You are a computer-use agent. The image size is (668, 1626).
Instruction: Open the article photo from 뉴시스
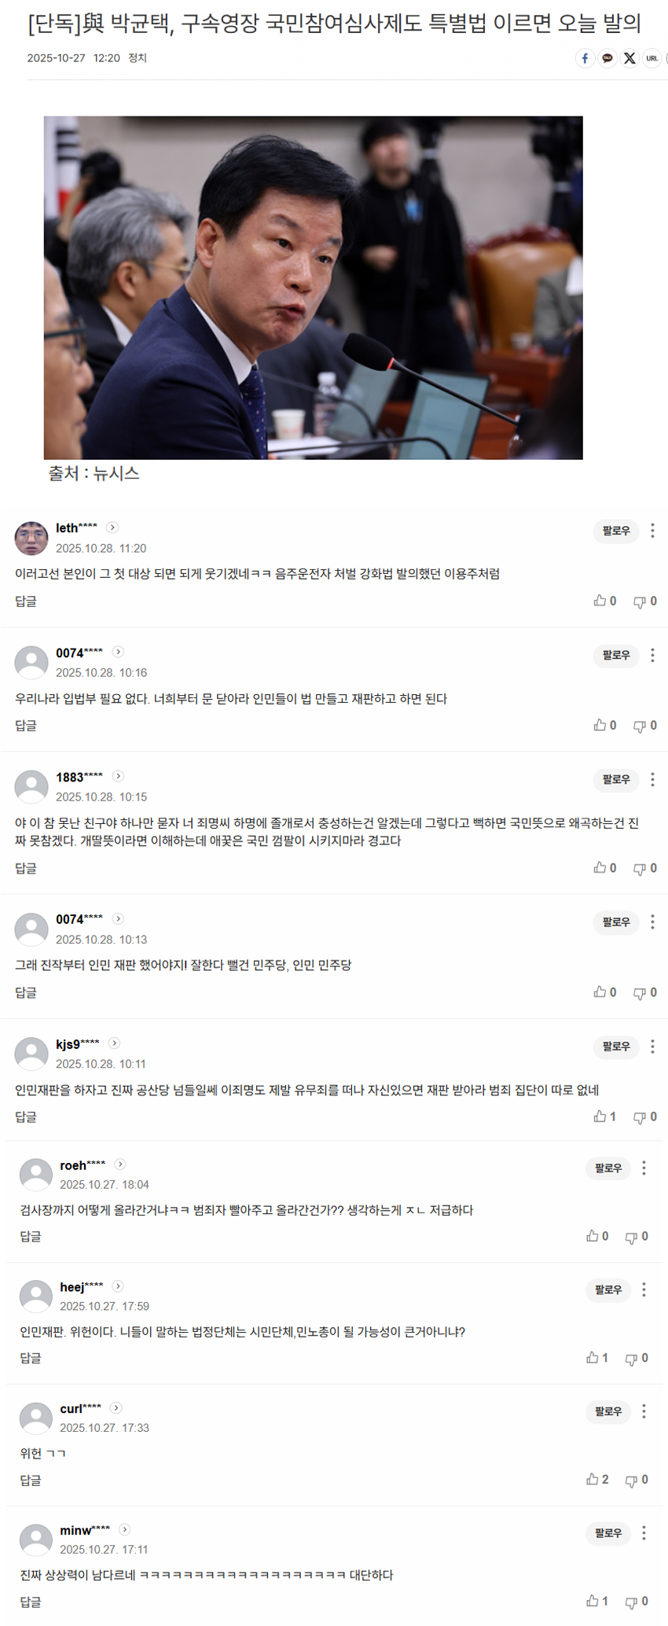pos(313,288)
